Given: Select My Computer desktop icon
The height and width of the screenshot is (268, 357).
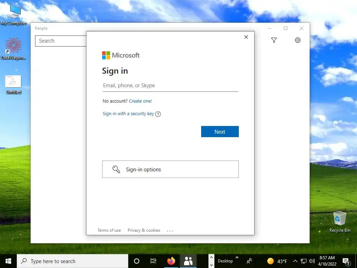Looking at the screenshot, I should click(14, 14).
